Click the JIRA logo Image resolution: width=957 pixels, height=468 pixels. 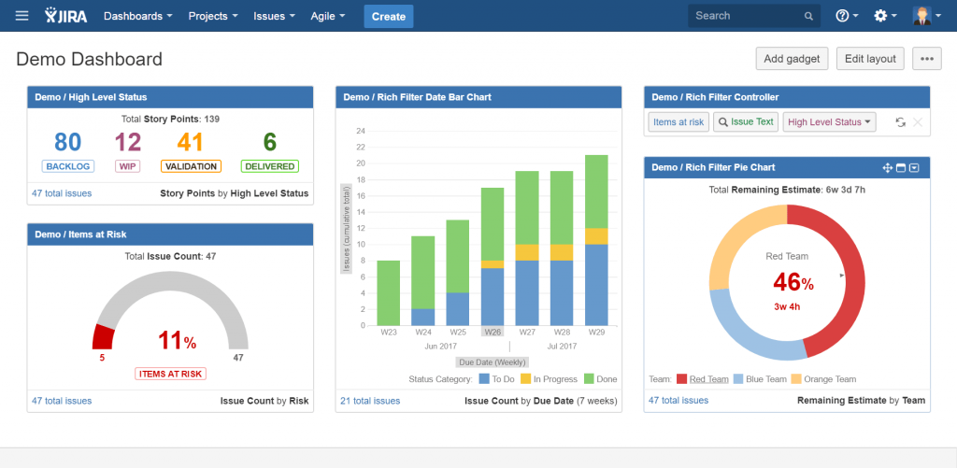pos(67,16)
